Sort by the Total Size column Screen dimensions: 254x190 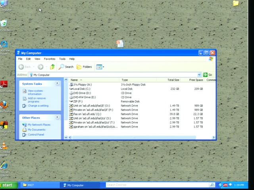tap(168, 80)
